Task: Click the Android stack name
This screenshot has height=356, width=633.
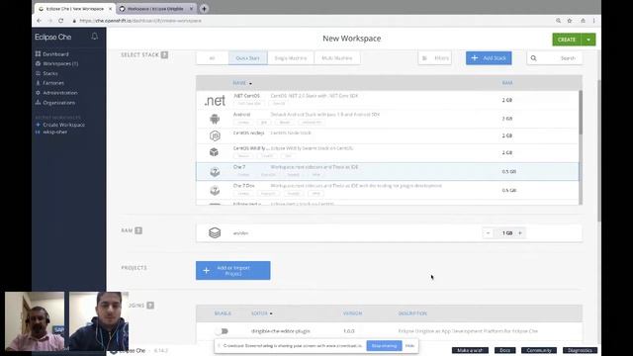Action: point(241,115)
